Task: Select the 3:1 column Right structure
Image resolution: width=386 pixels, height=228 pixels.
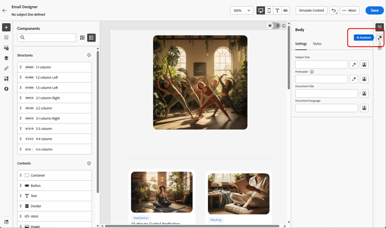Action: pyautogui.click(x=55, y=118)
